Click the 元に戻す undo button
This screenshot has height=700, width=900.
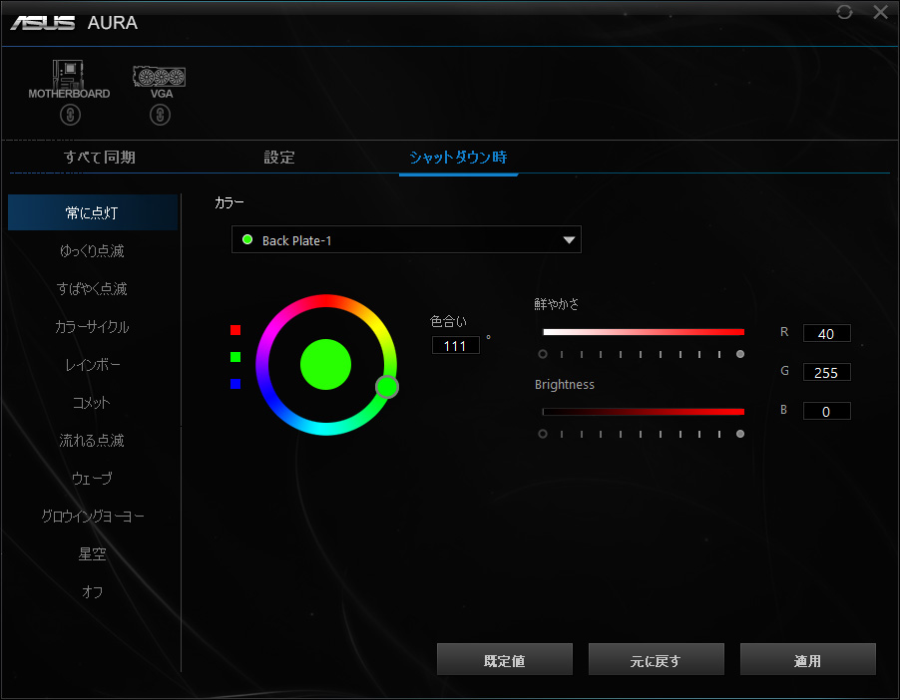pos(657,659)
